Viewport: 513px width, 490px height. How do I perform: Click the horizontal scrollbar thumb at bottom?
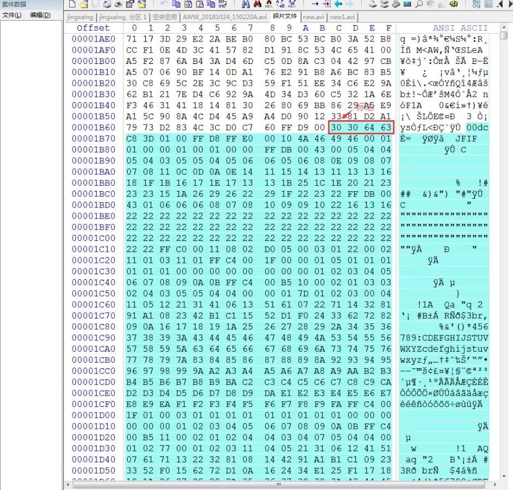point(279,485)
